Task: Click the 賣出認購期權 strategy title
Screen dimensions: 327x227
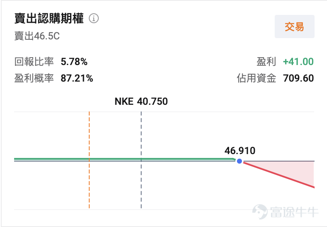Action: 49,18
